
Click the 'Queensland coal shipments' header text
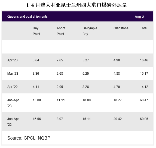click(x=27, y=17)
